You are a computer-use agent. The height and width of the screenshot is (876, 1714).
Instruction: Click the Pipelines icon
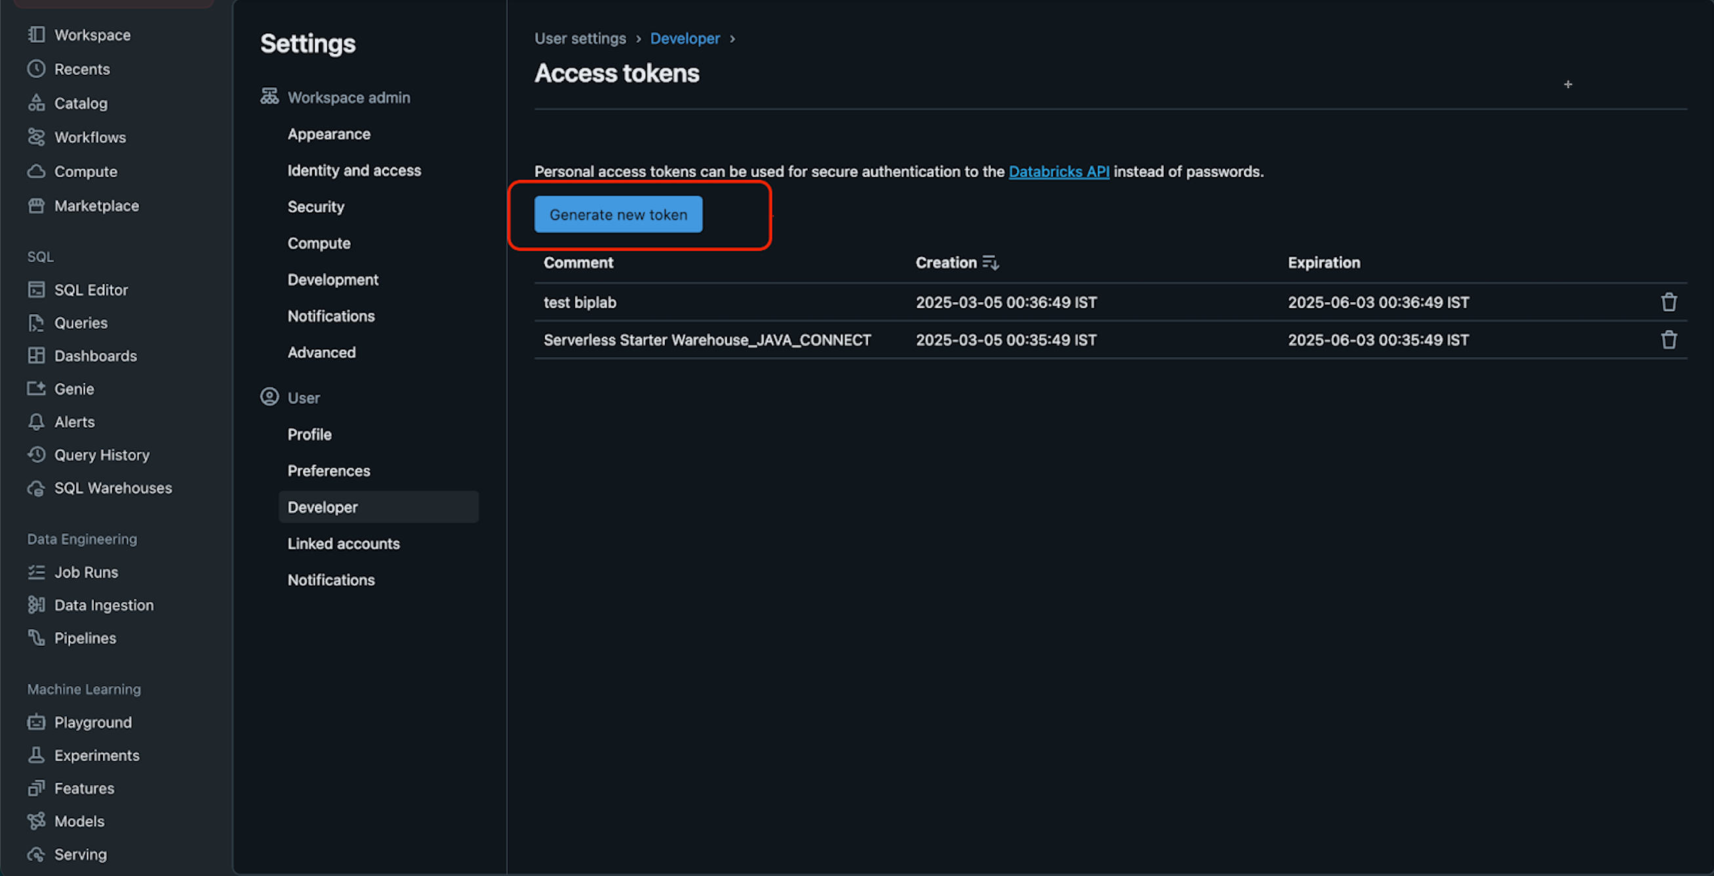coord(36,638)
